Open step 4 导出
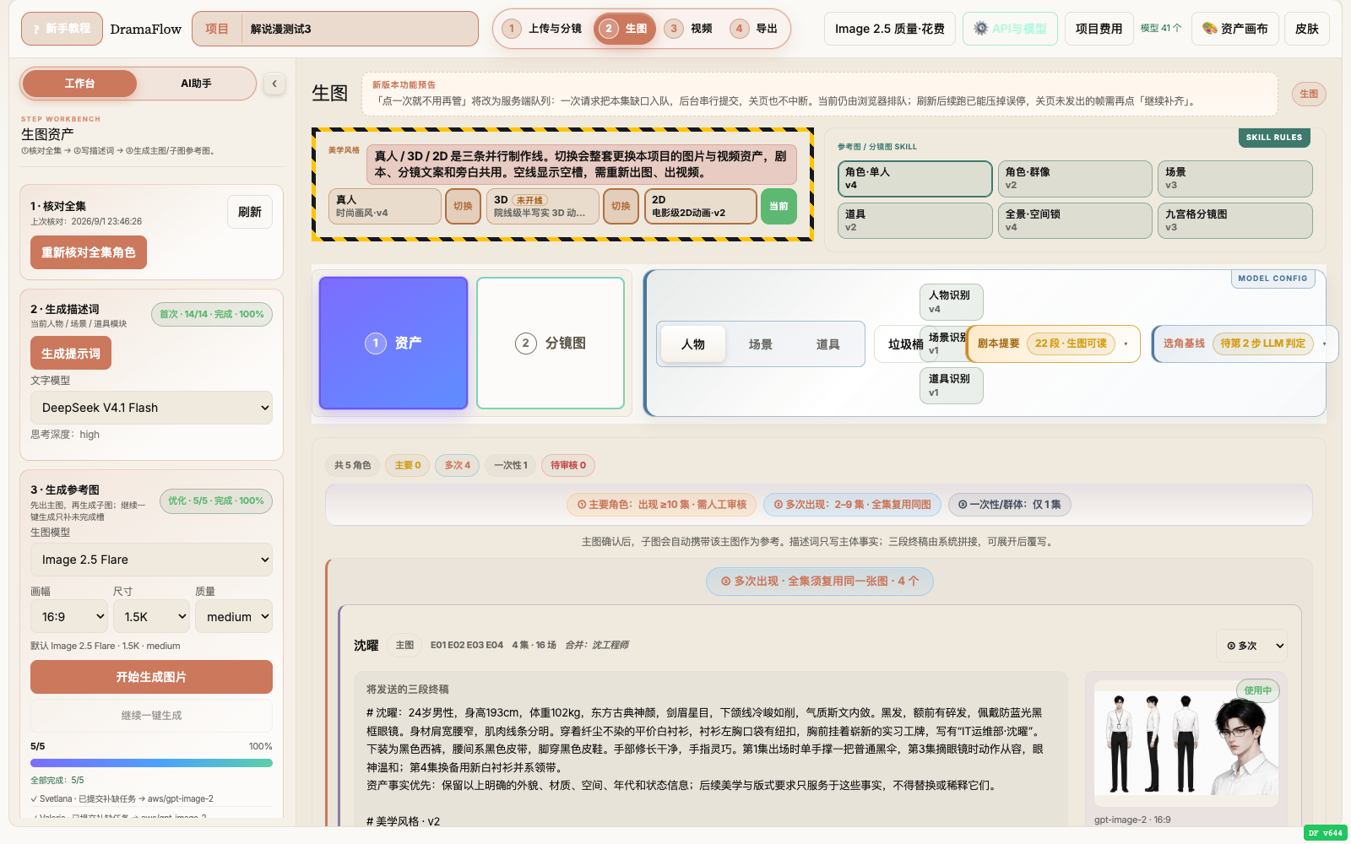This screenshot has height=844, width=1351. (755, 29)
